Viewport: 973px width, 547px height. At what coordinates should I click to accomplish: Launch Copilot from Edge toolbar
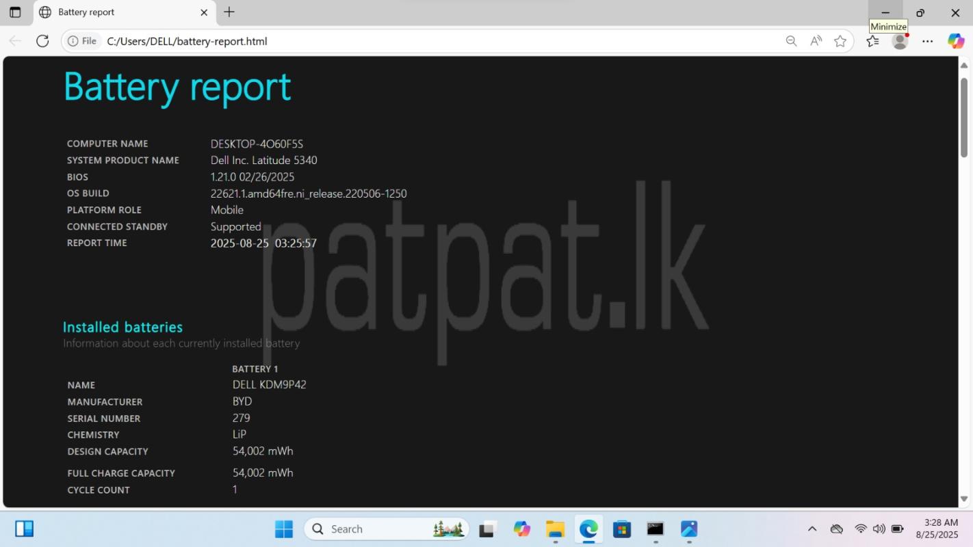[956, 41]
